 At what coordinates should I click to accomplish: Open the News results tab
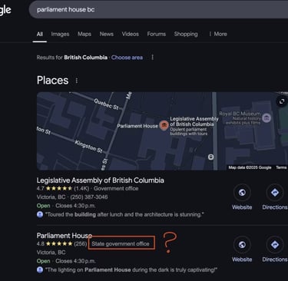(x=107, y=34)
